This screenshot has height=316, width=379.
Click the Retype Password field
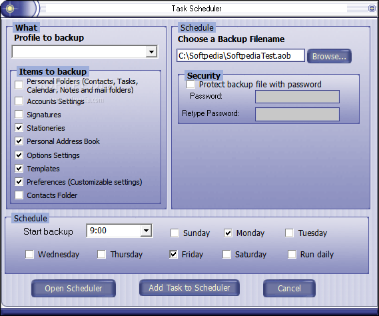[x=297, y=114]
